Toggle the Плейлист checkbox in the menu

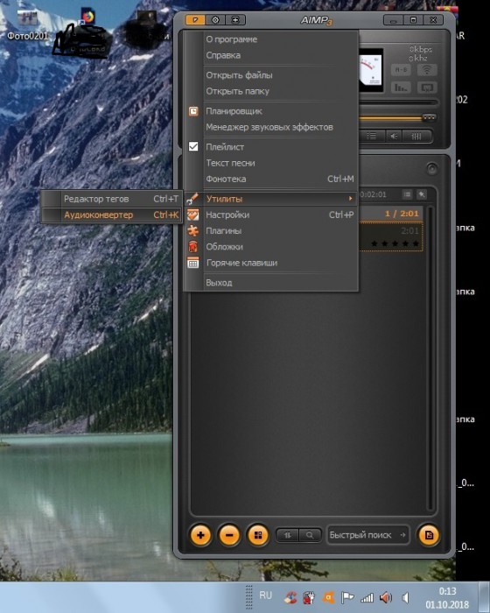click(x=193, y=146)
